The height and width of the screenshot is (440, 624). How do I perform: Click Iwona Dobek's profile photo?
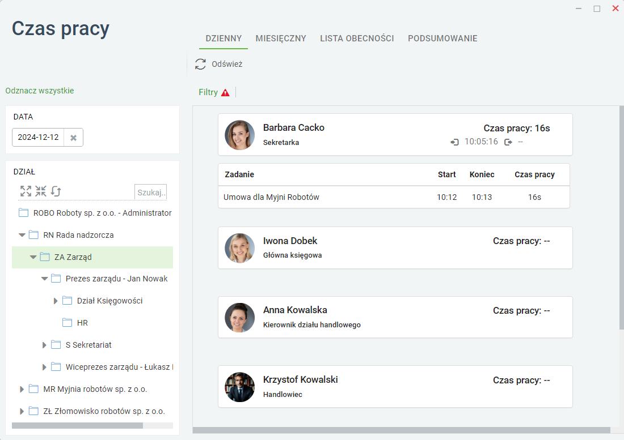click(239, 248)
